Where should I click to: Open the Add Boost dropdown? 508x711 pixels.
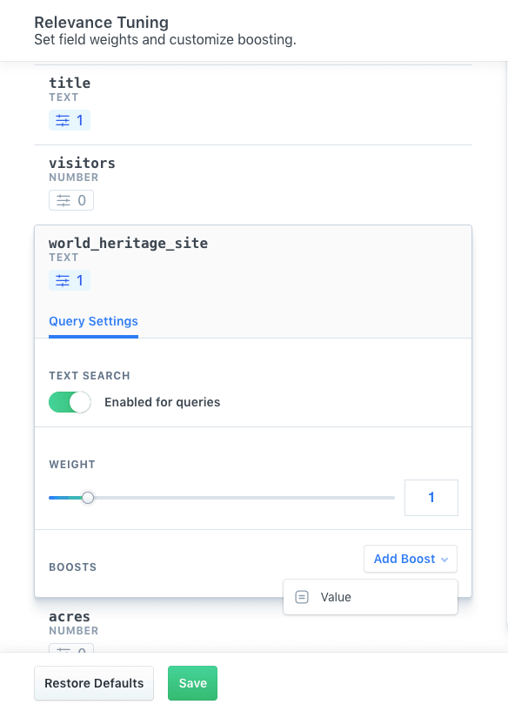[x=410, y=559]
